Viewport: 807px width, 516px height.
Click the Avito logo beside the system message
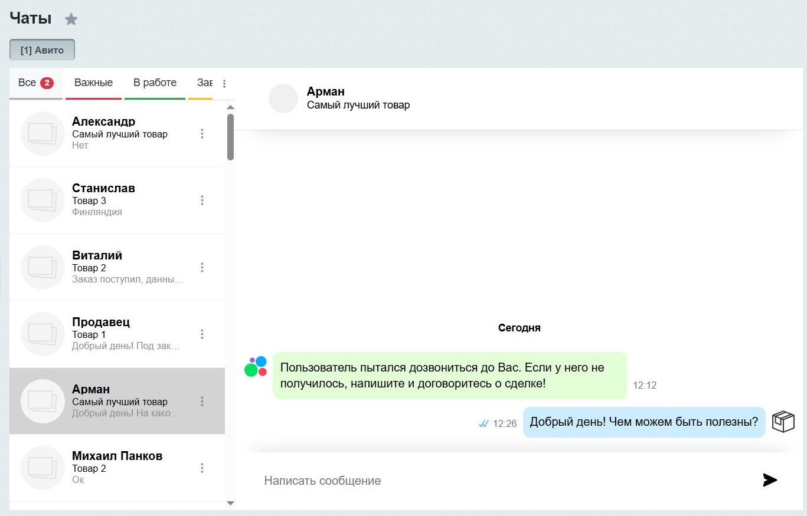(256, 366)
